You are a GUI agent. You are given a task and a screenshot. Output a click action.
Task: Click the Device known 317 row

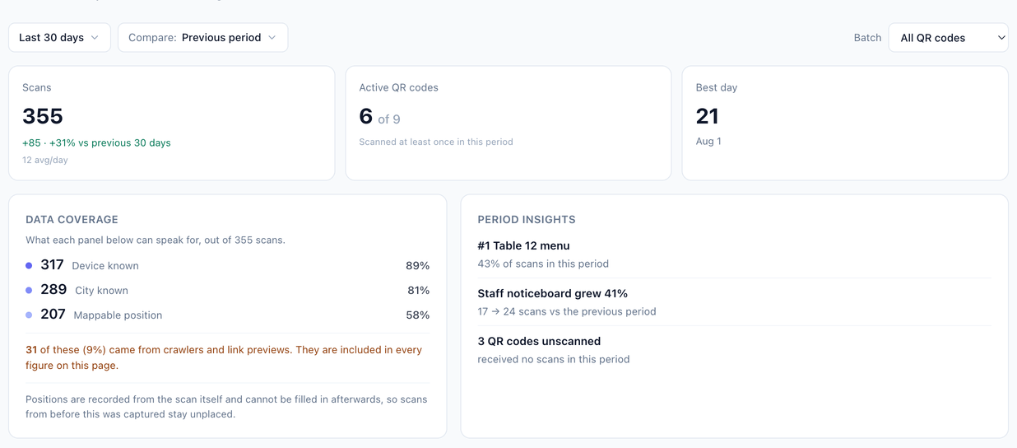tap(228, 265)
